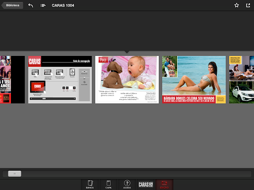
Task: Click the current page pointer triangle
Action: pyautogui.click(x=127, y=52)
